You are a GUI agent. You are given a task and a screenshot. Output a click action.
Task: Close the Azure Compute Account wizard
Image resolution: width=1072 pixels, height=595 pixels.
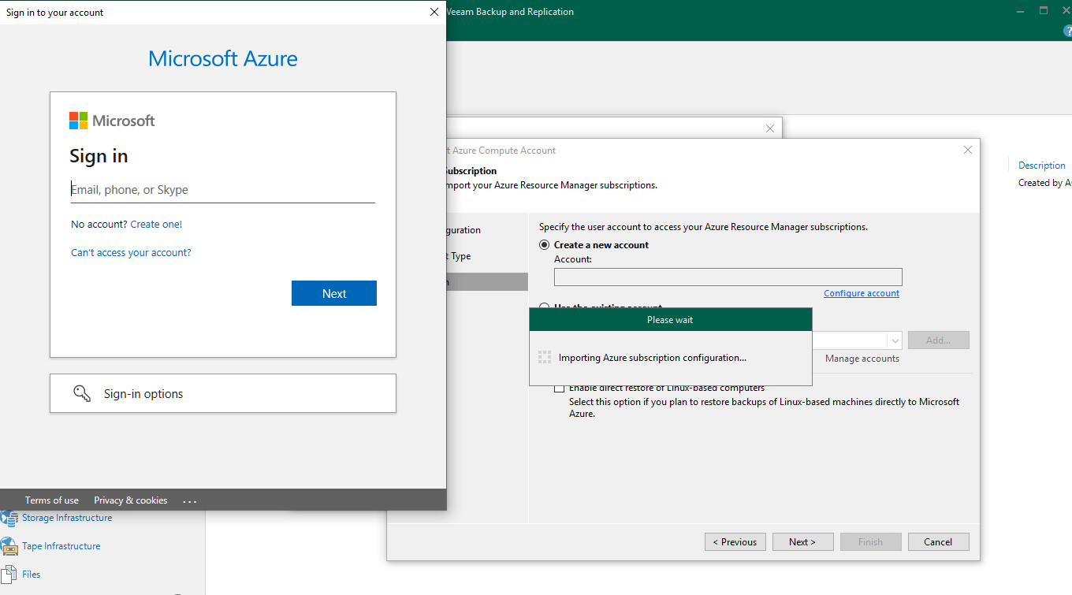pos(968,150)
